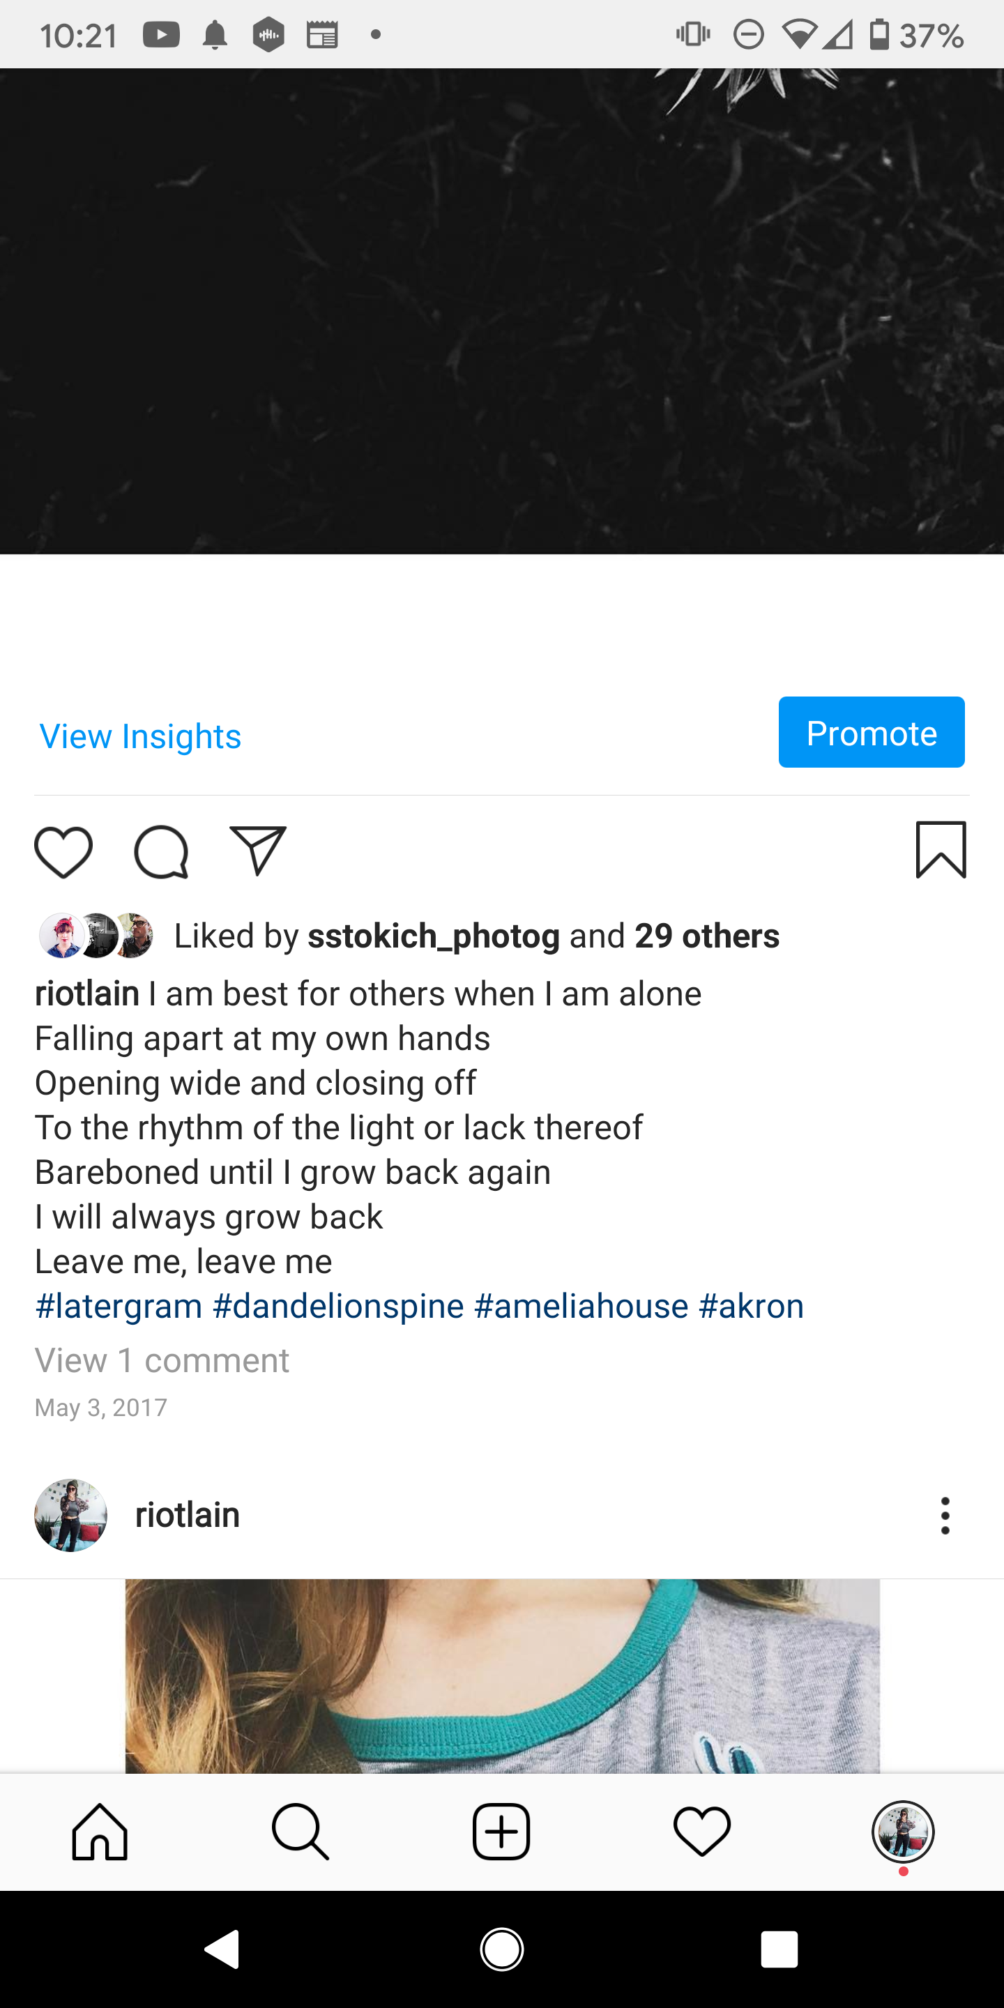
Task: Open riotlain's profile picture next to post header
Action: [x=71, y=1515]
